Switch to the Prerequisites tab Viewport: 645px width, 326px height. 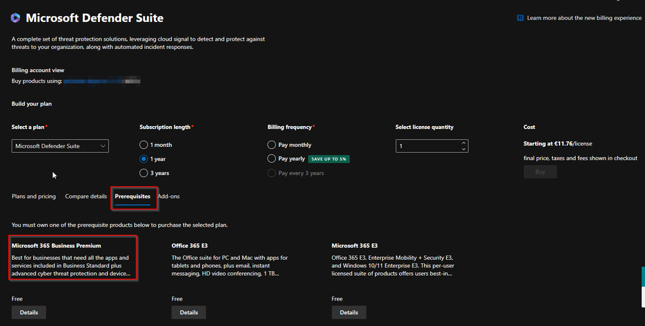(x=132, y=196)
